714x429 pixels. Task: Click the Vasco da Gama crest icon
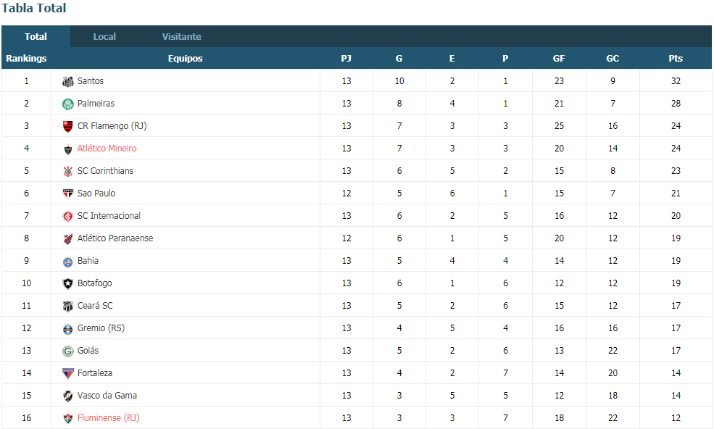point(68,396)
